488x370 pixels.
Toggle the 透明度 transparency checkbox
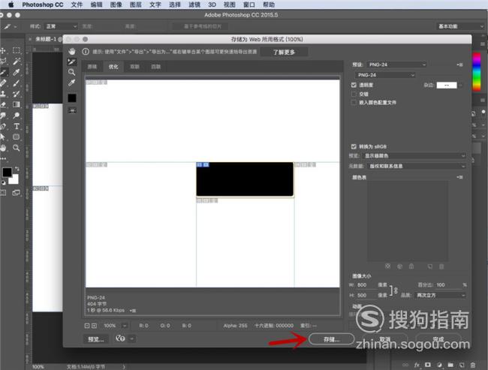pos(354,85)
